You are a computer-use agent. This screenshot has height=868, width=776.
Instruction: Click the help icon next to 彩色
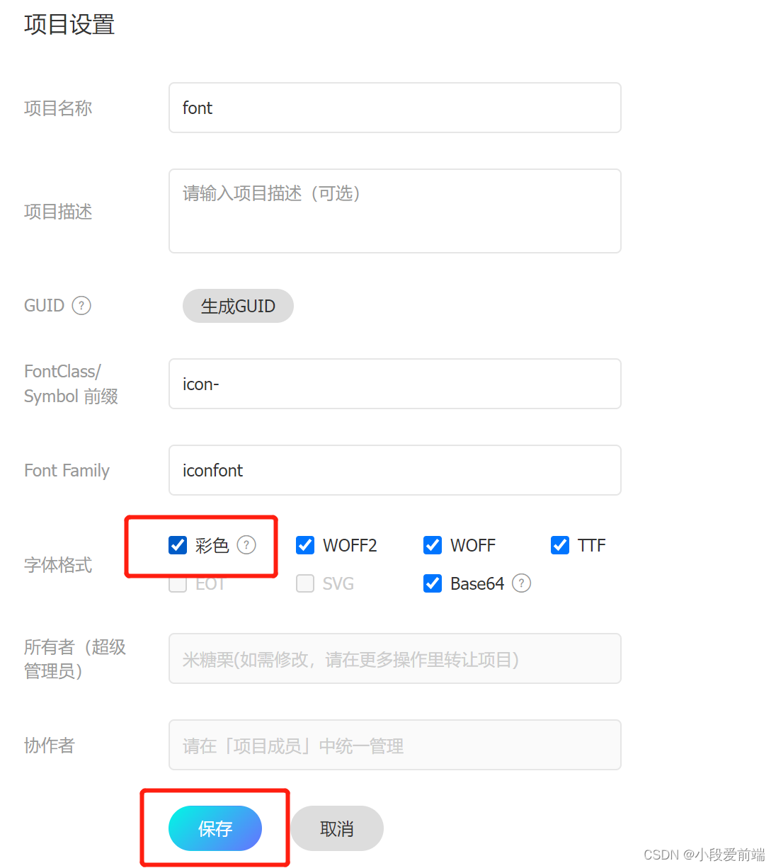pyautogui.click(x=246, y=545)
